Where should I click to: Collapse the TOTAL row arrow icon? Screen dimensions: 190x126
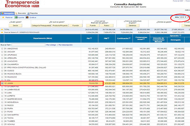click(x=2, y=29)
